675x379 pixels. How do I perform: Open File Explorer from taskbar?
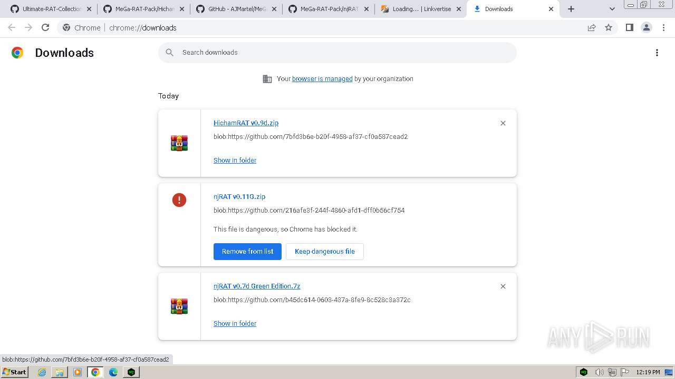pyautogui.click(x=60, y=372)
